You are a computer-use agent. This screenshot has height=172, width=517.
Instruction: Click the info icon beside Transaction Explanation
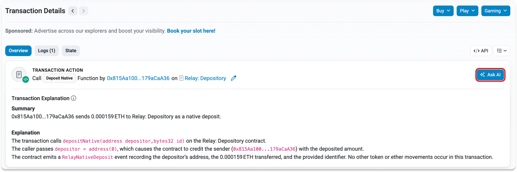74,98
